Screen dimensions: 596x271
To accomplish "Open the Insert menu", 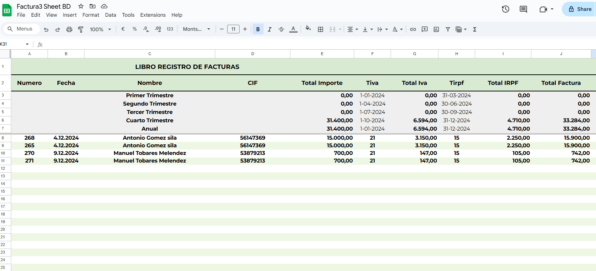I will tap(70, 15).
